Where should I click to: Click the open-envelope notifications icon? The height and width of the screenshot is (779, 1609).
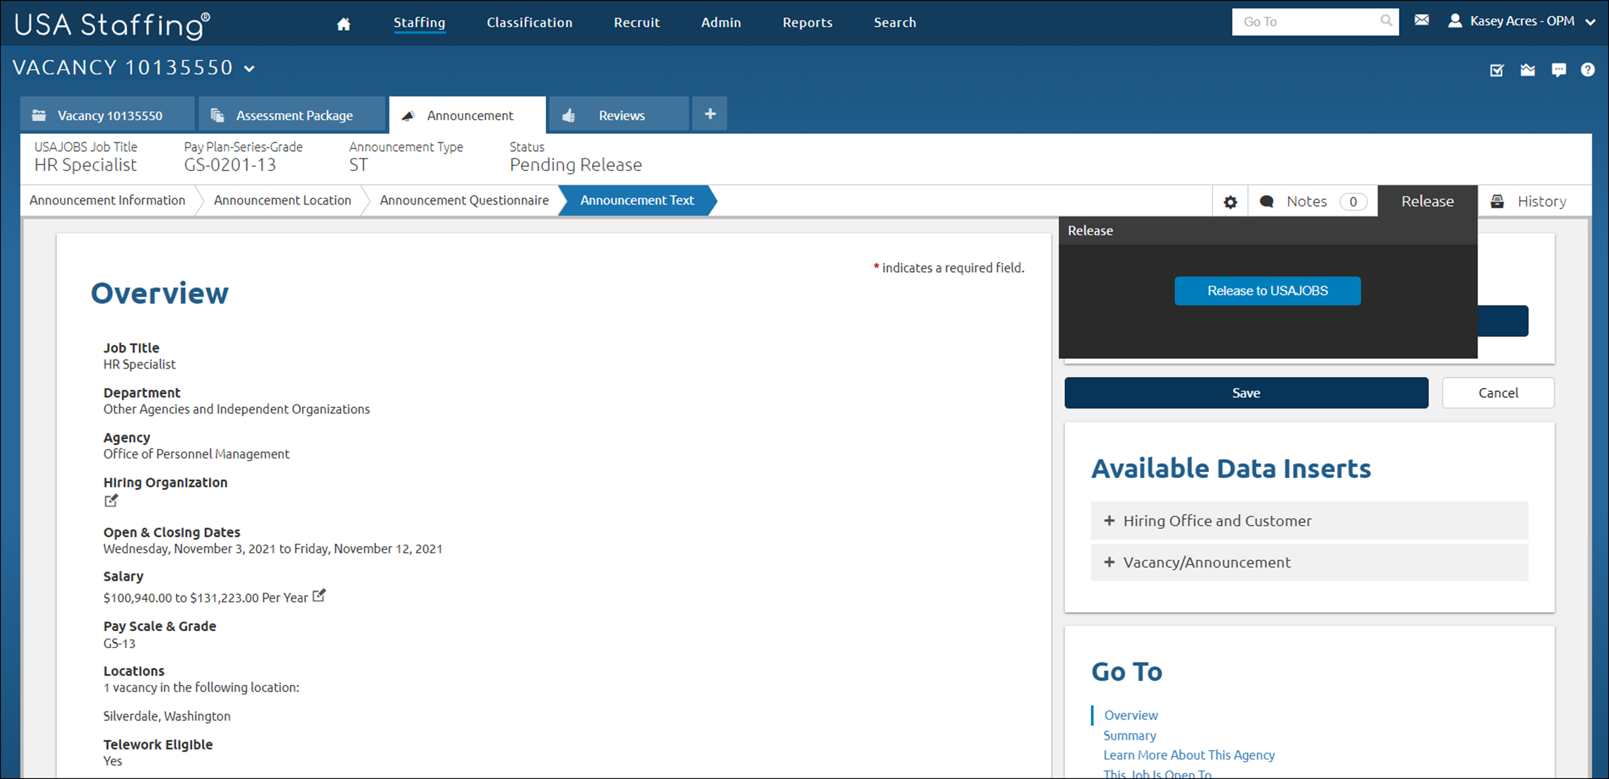1528,69
